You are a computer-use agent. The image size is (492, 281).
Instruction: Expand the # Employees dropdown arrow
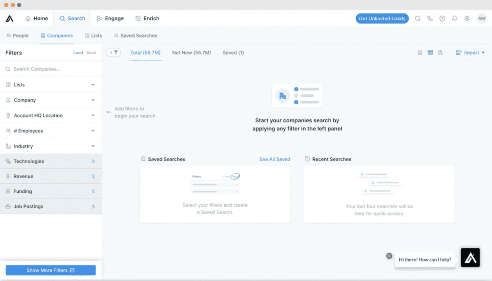[93, 131]
